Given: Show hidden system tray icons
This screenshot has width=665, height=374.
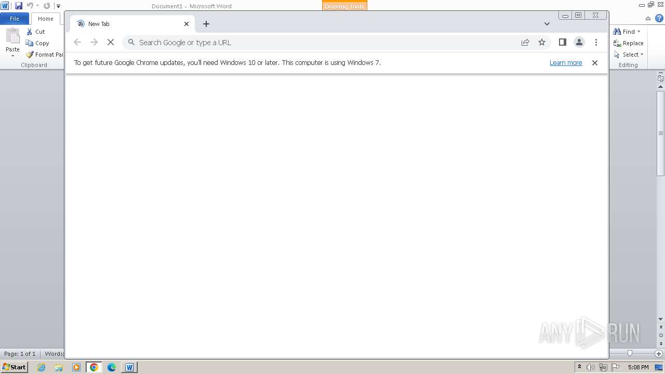Looking at the screenshot, I should pos(579,367).
